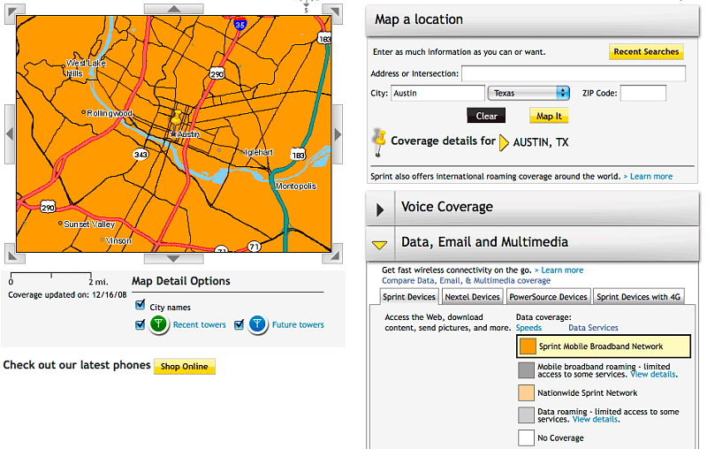Open View details for data roaming
Viewport: 707px width, 449px height.
coord(595,419)
